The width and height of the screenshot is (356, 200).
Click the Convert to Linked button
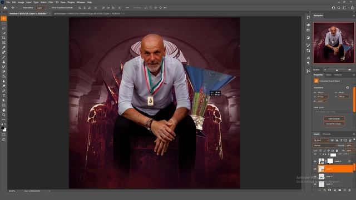pos(334,124)
